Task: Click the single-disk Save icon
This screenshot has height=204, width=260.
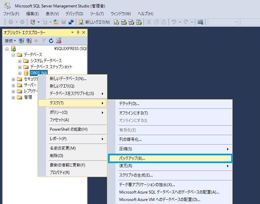Action: point(64,22)
